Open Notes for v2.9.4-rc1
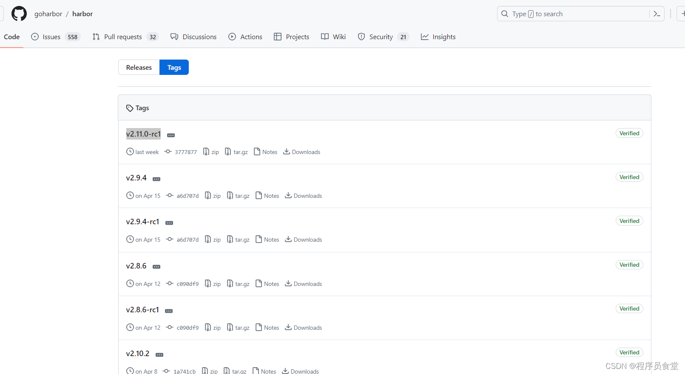The width and height of the screenshot is (685, 374). click(267, 240)
